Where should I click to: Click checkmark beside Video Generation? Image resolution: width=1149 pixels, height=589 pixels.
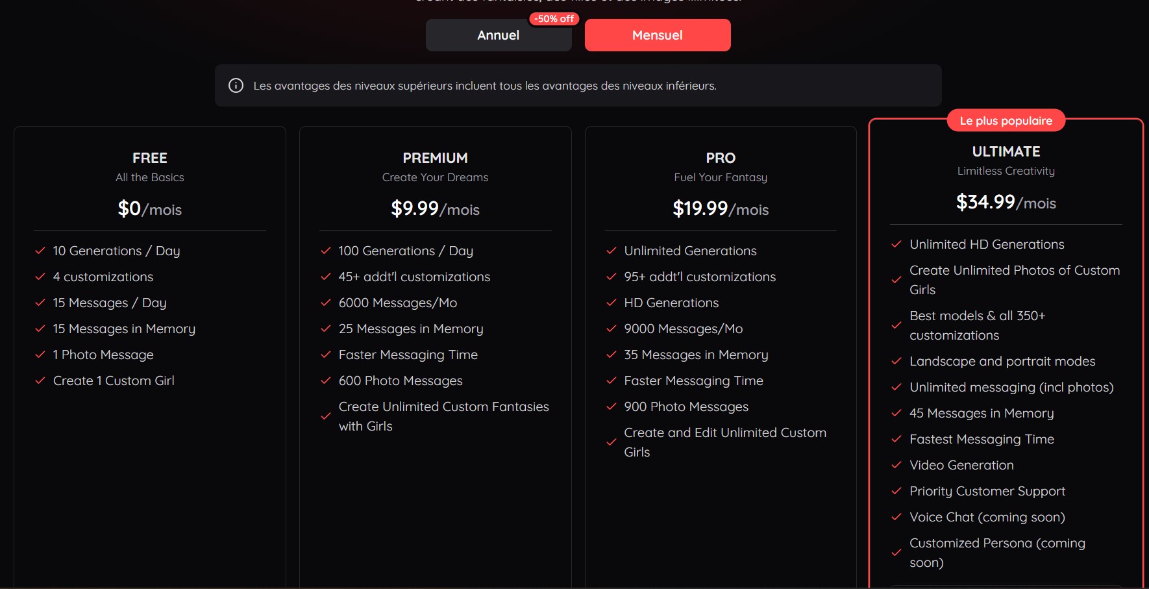coord(896,465)
